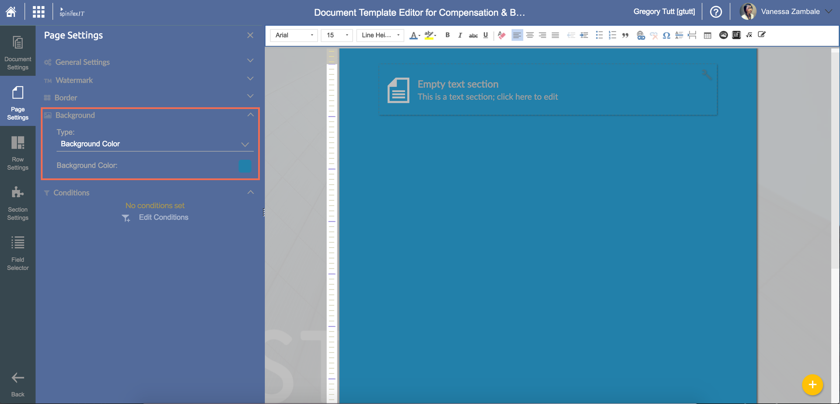Toggle italic text formatting
840x404 pixels.
(x=460, y=35)
